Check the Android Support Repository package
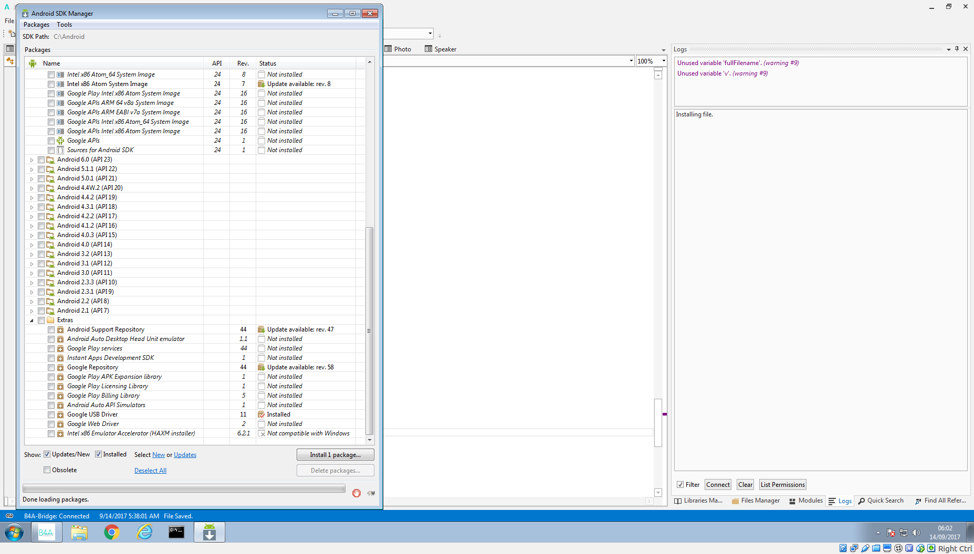This screenshot has width=974, height=554. coord(51,329)
